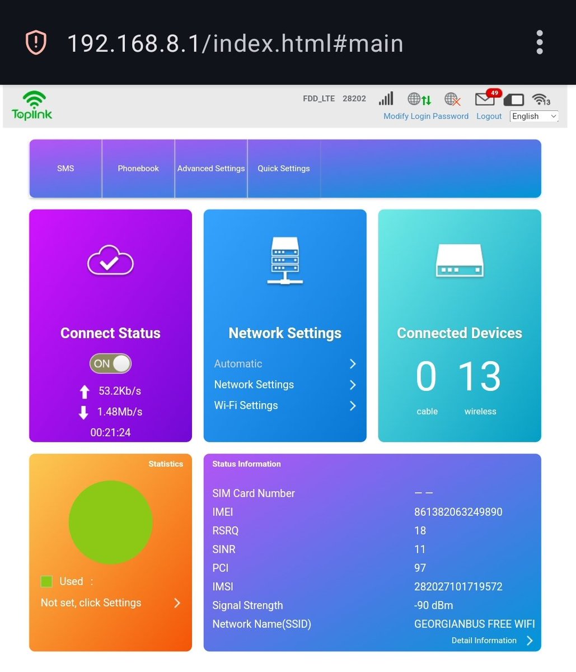
Task: Open Wi-Fi Settings row chevron
Action: (353, 405)
